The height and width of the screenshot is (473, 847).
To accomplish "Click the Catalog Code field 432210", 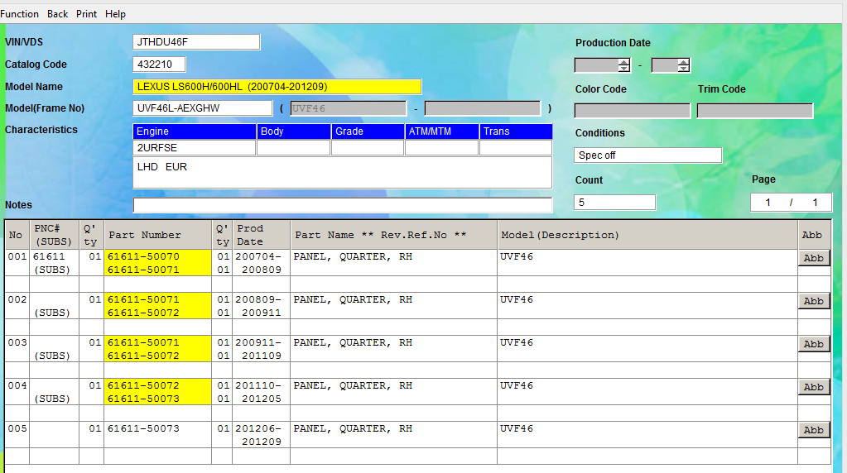I will (x=159, y=64).
